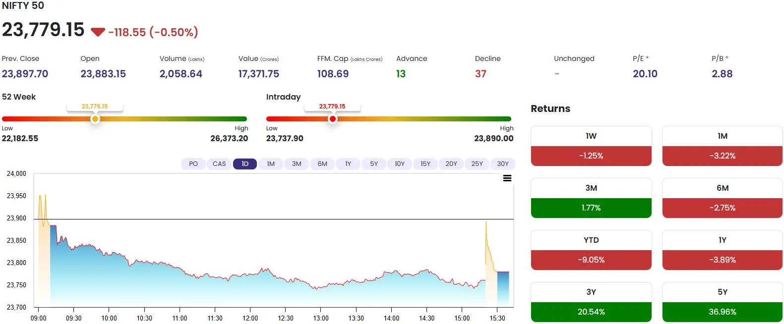The image size is (784, 324).
Task: Click the Intraday high value 23,890.00
Action: pyautogui.click(x=494, y=139)
